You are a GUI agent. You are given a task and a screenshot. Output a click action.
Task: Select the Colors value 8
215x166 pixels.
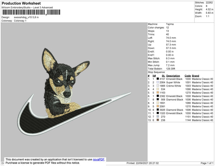pyautogui.click(x=206, y=6)
